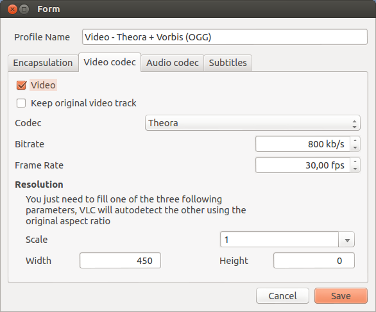
Task: Select the Video codec tab
Action: pyautogui.click(x=110, y=62)
